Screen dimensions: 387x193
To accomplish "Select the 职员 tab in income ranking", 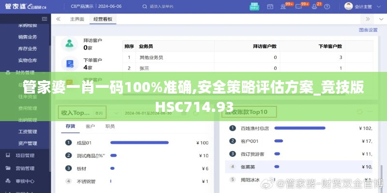I will coord(110,126).
